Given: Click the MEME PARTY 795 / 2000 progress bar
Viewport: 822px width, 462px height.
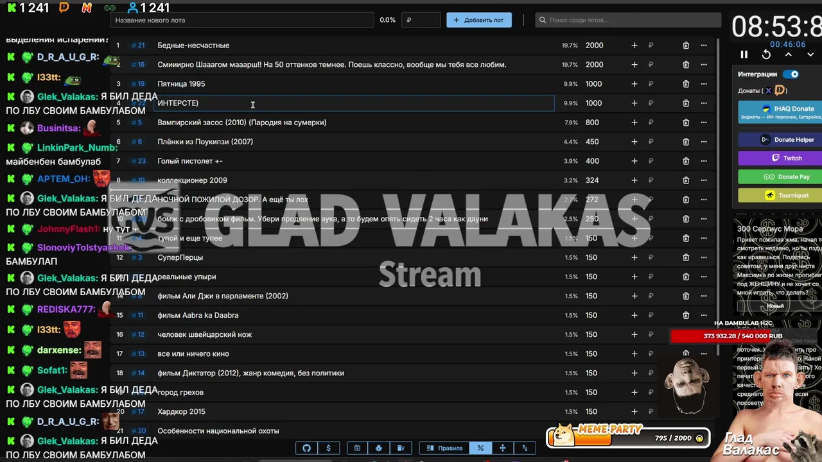Looking at the screenshot, I should pyautogui.click(x=628, y=438).
